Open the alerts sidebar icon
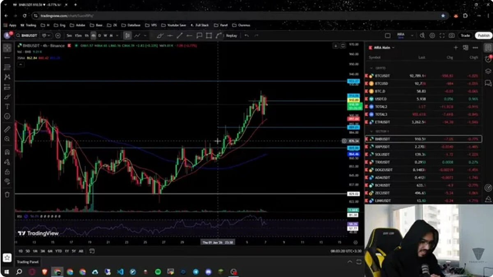 click(488, 59)
